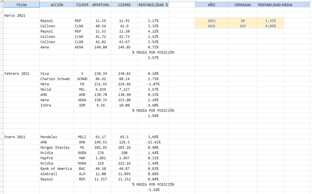Select the SCHWD ticker cell
The height and width of the screenshot is (194, 312).
[82, 79]
